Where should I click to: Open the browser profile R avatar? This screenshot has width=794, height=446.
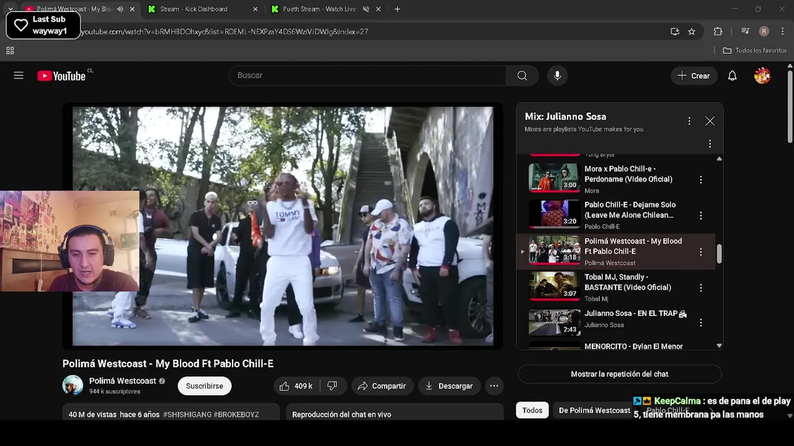pos(764,32)
